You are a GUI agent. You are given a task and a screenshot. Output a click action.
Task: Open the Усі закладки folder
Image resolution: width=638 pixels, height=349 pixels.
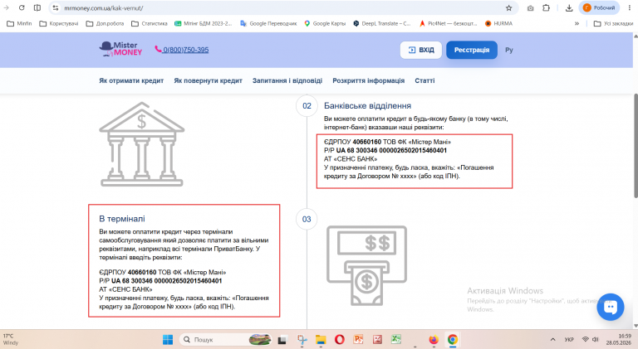click(x=613, y=23)
